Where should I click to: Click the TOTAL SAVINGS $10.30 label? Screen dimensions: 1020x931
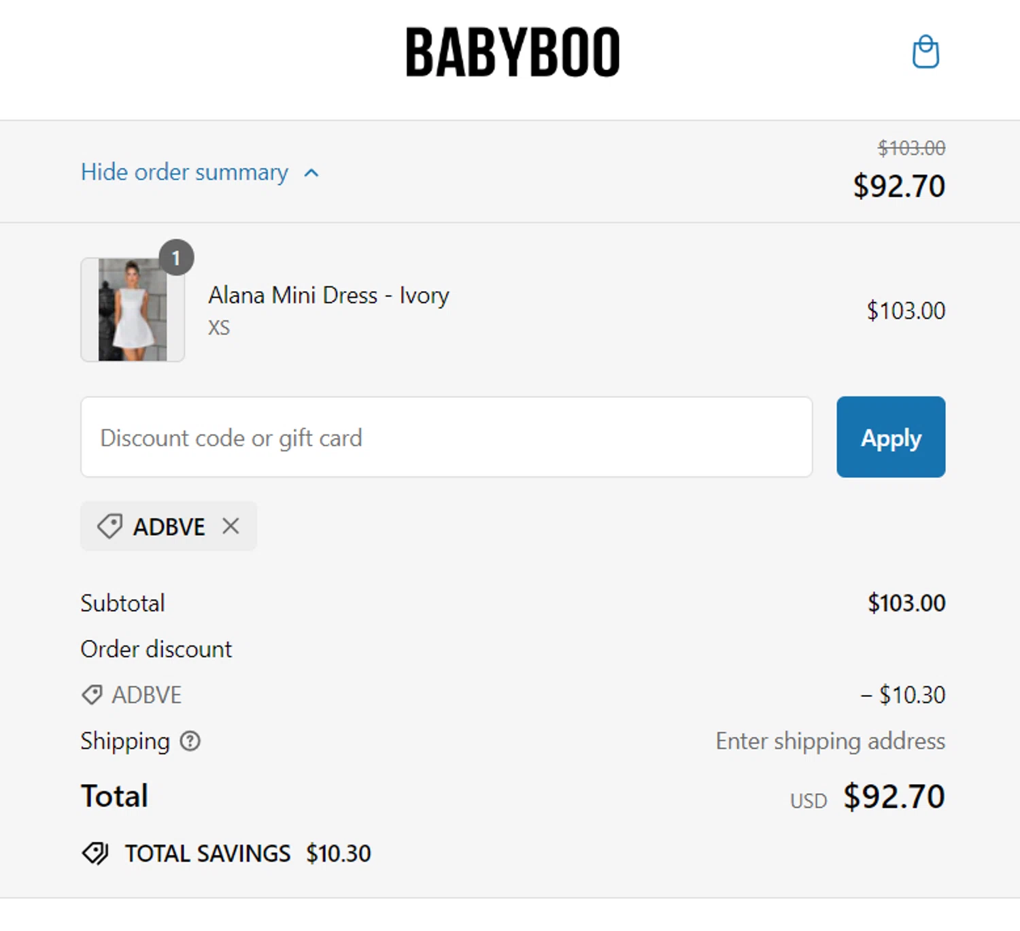pos(248,853)
